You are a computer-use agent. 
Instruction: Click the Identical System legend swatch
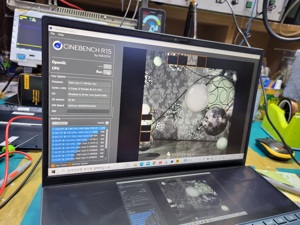[69, 164]
